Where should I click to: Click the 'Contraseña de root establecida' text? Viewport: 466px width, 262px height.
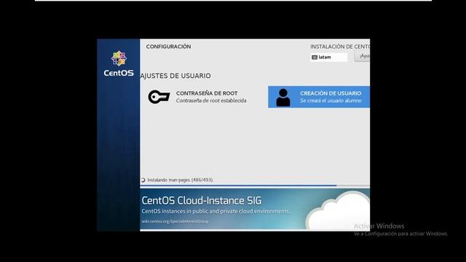pyautogui.click(x=211, y=100)
